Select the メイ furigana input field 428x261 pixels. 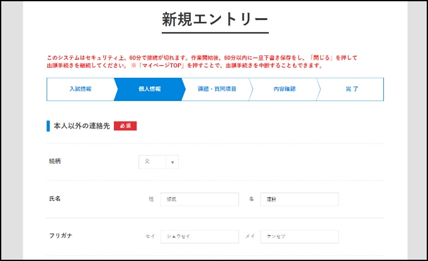[x=299, y=237]
